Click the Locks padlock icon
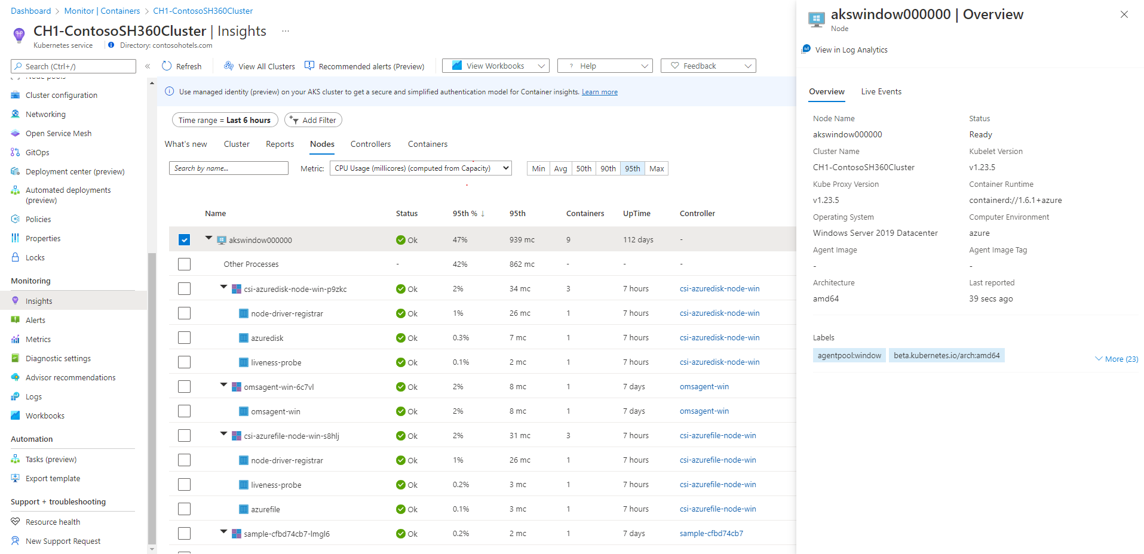This screenshot has width=1144, height=554. [x=16, y=257]
